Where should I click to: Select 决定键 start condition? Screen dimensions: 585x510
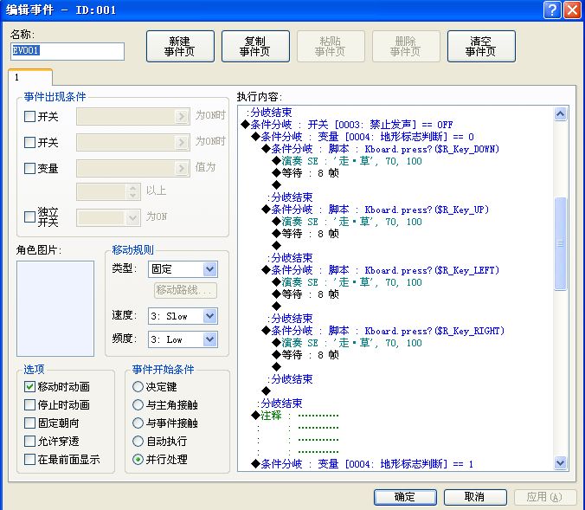click(138, 387)
